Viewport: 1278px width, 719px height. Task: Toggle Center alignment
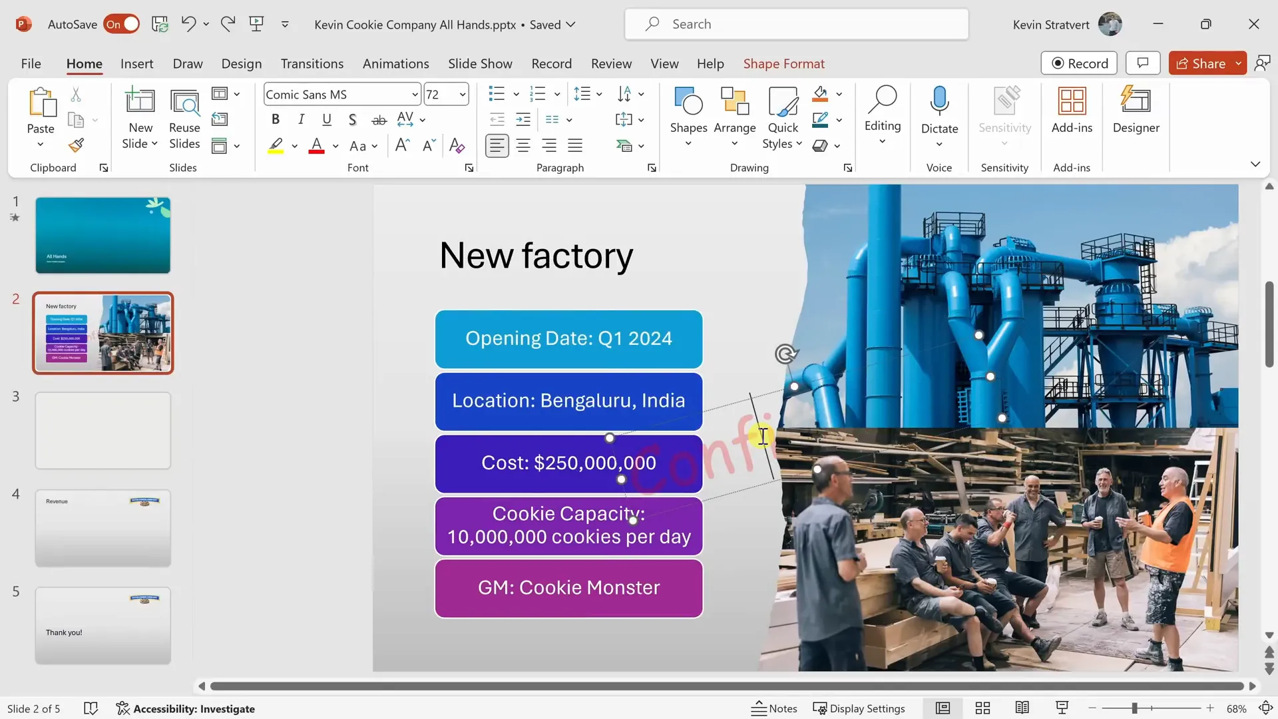523,145
